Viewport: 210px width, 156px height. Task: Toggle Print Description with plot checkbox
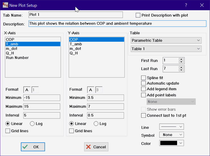pyautogui.click(x=138, y=15)
